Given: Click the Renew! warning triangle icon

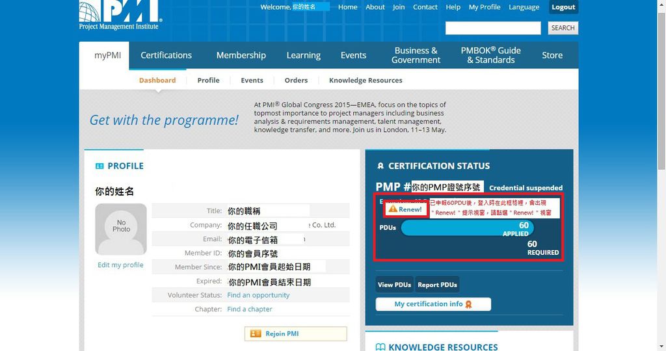Looking at the screenshot, I should [393, 209].
